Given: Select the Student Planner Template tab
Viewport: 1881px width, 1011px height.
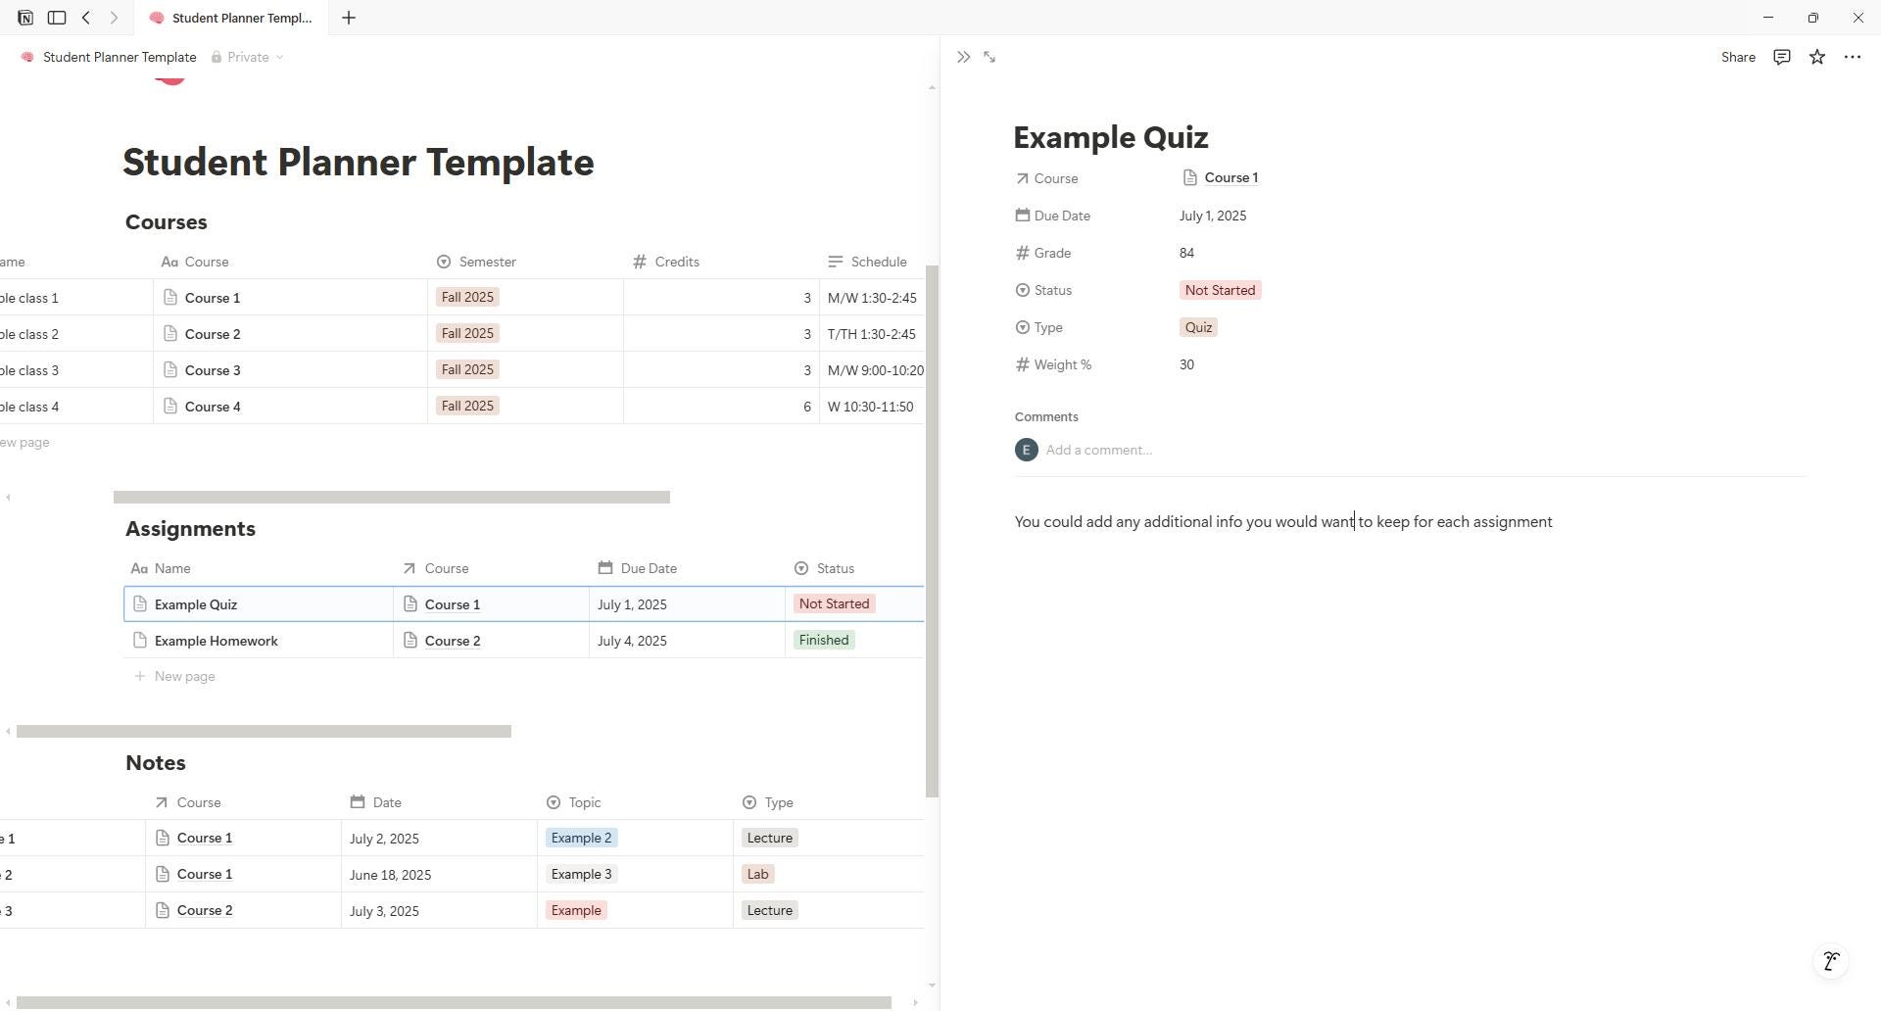Looking at the screenshot, I should pyautogui.click(x=231, y=18).
